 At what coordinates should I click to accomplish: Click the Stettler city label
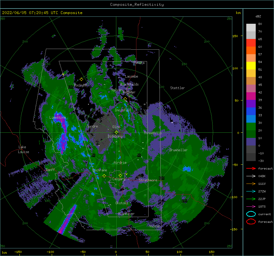pyautogui.click(x=177, y=88)
